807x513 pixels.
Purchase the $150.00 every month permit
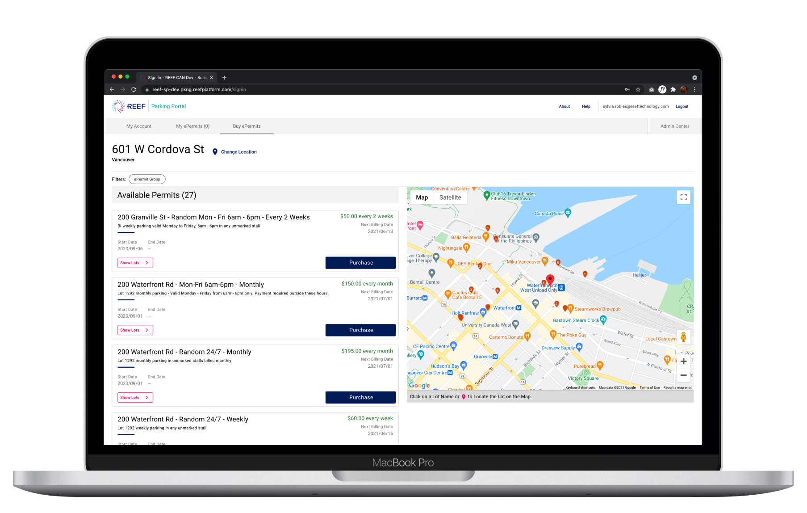(360, 330)
